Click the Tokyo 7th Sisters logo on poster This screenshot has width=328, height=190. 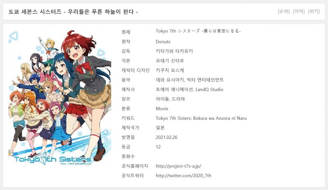pyautogui.click(x=52, y=160)
